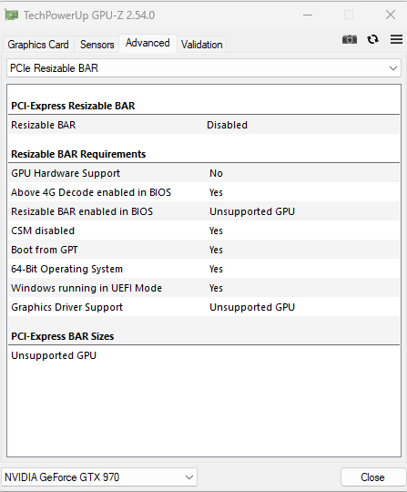Click the GPU-Z app icon in title bar

(12, 15)
